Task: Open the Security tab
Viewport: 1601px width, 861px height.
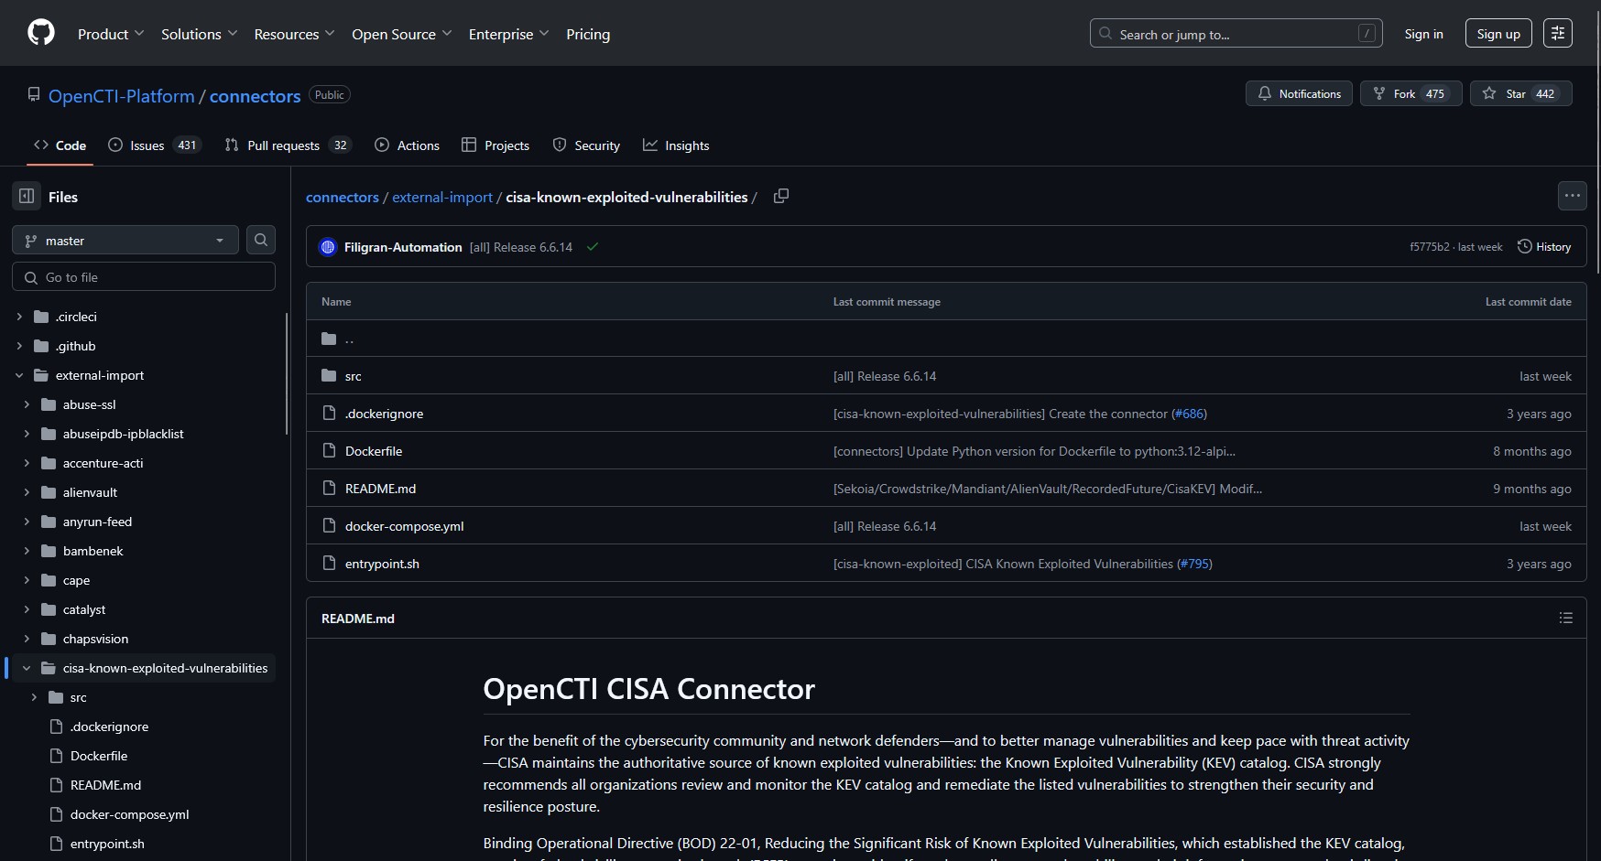Action: pyautogui.click(x=586, y=145)
